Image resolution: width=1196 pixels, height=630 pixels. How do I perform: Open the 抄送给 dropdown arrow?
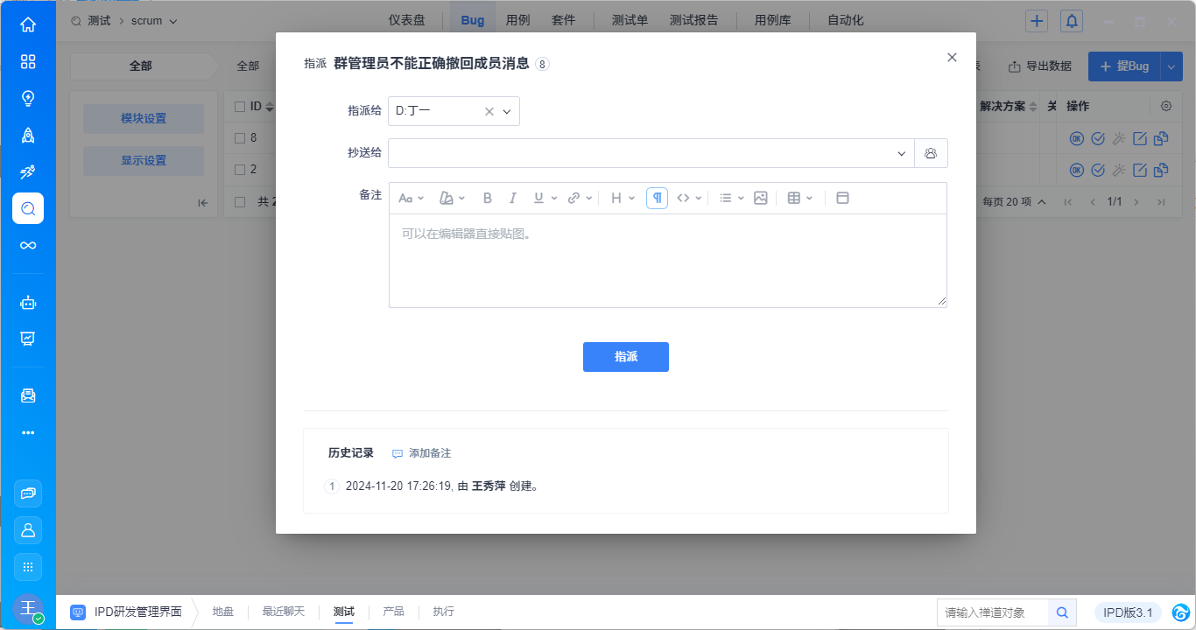click(x=902, y=153)
